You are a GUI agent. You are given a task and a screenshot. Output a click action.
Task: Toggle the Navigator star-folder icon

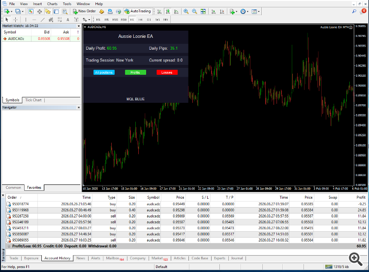[48, 11]
